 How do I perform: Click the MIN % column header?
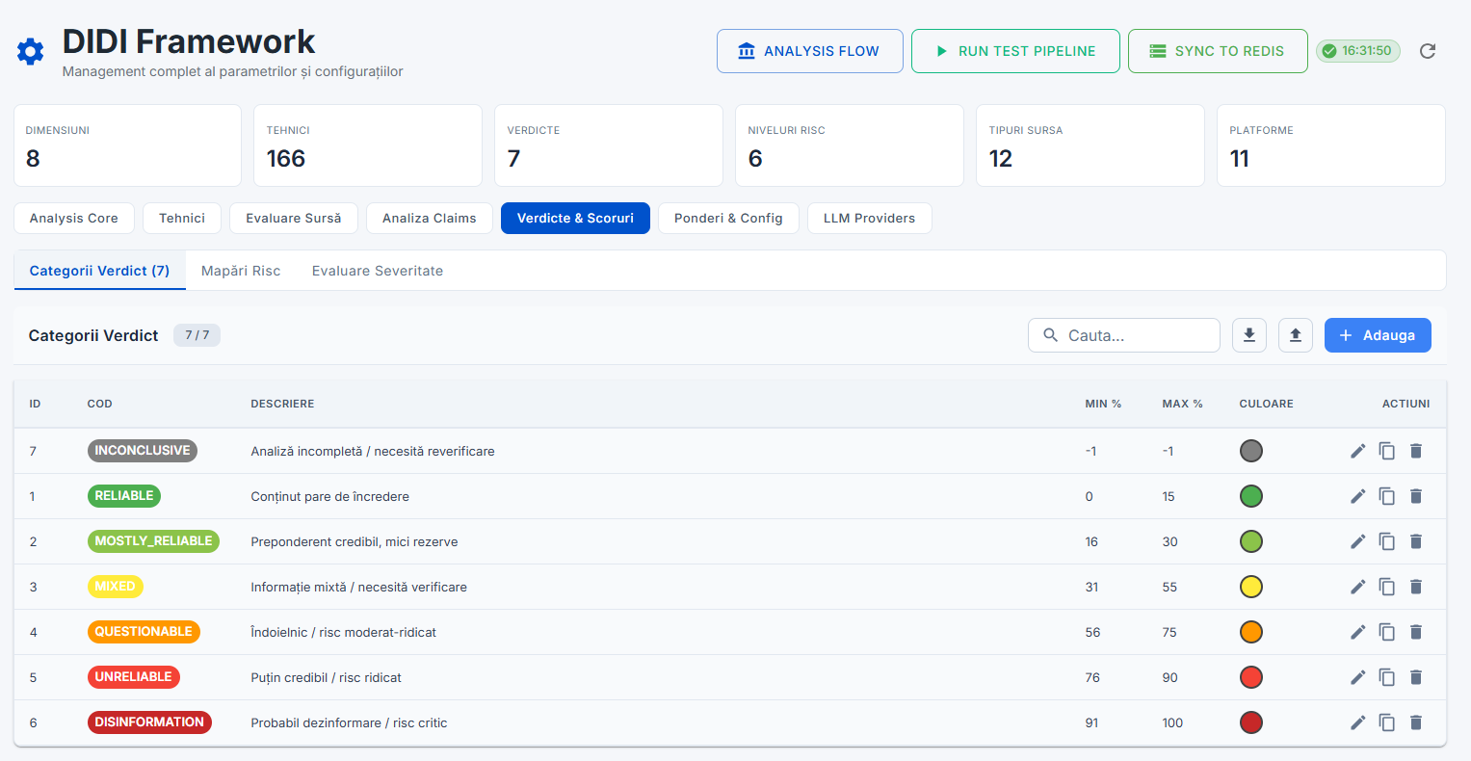(1103, 404)
